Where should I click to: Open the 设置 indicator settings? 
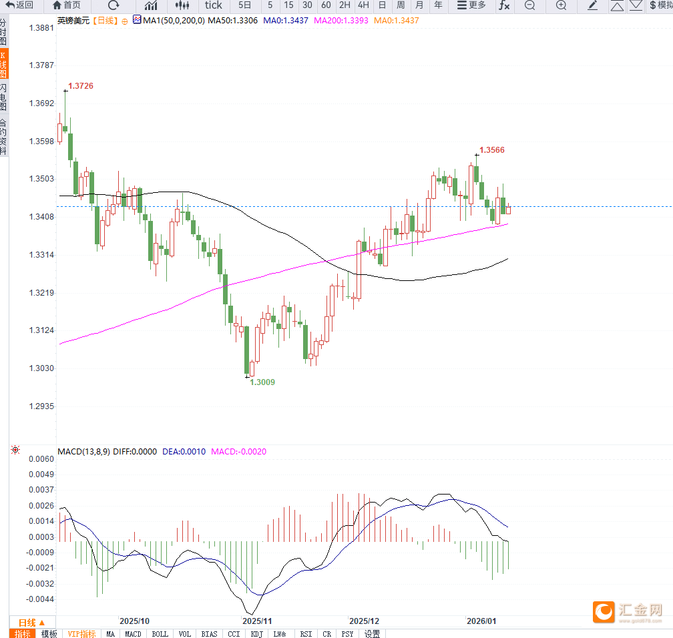coord(372,634)
